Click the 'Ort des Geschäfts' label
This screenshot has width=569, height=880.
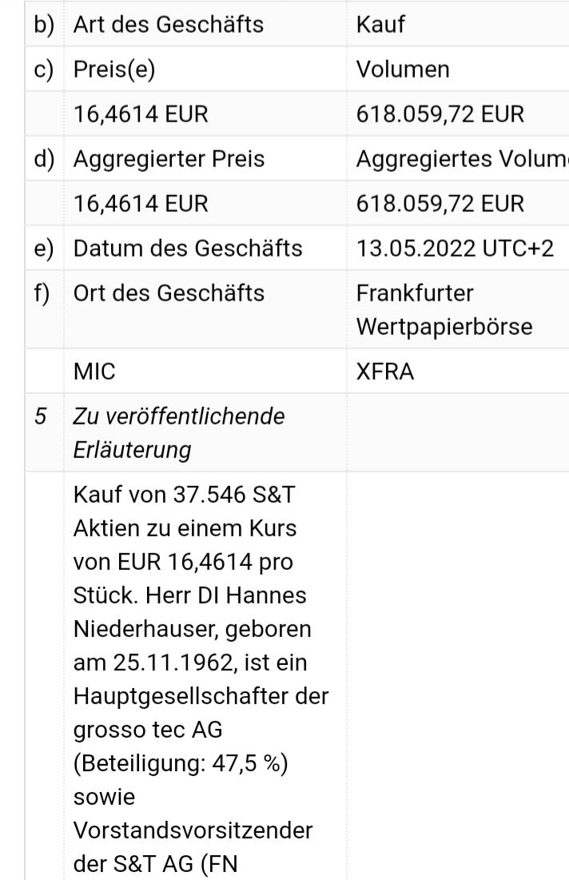[x=169, y=293]
